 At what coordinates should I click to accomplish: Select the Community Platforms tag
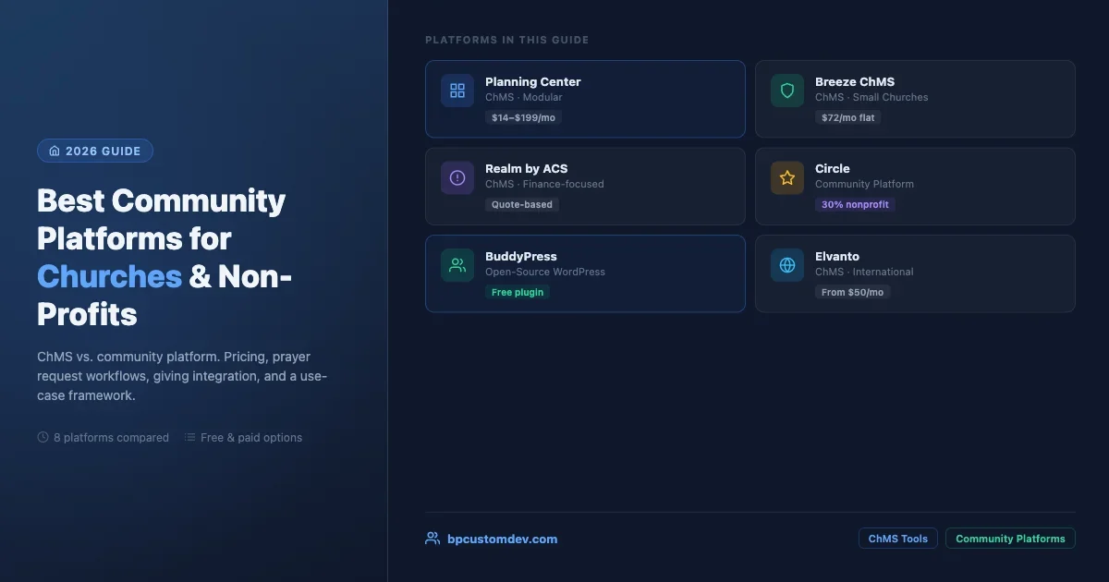[x=1010, y=539]
